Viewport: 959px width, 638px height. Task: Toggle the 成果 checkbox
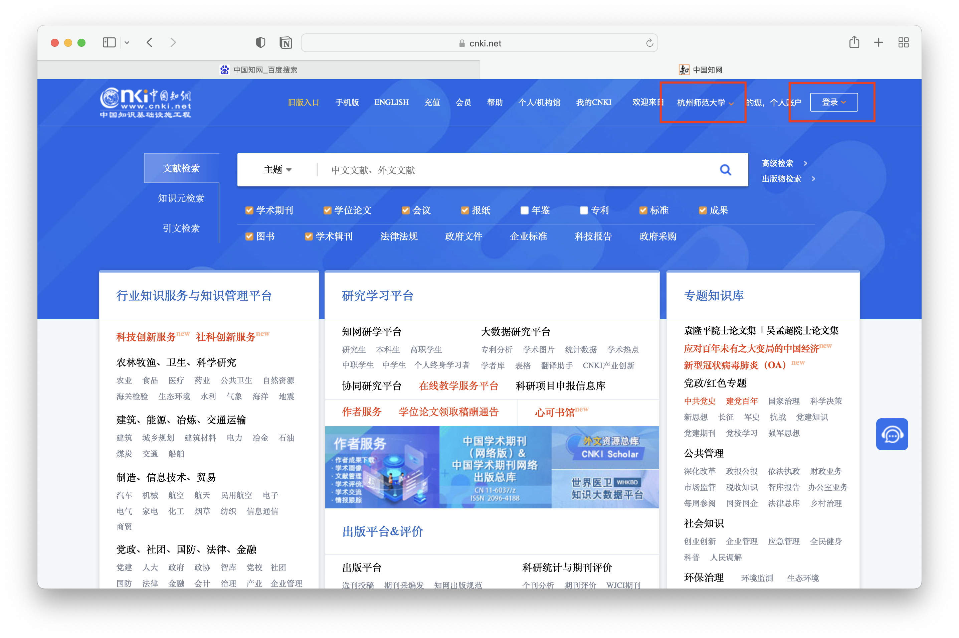702,210
